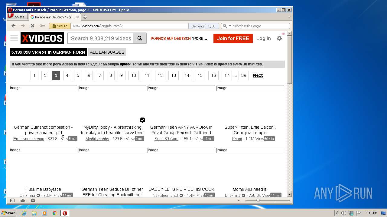Click the Opera taskbar button

pyautogui.click(x=65, y=213)
